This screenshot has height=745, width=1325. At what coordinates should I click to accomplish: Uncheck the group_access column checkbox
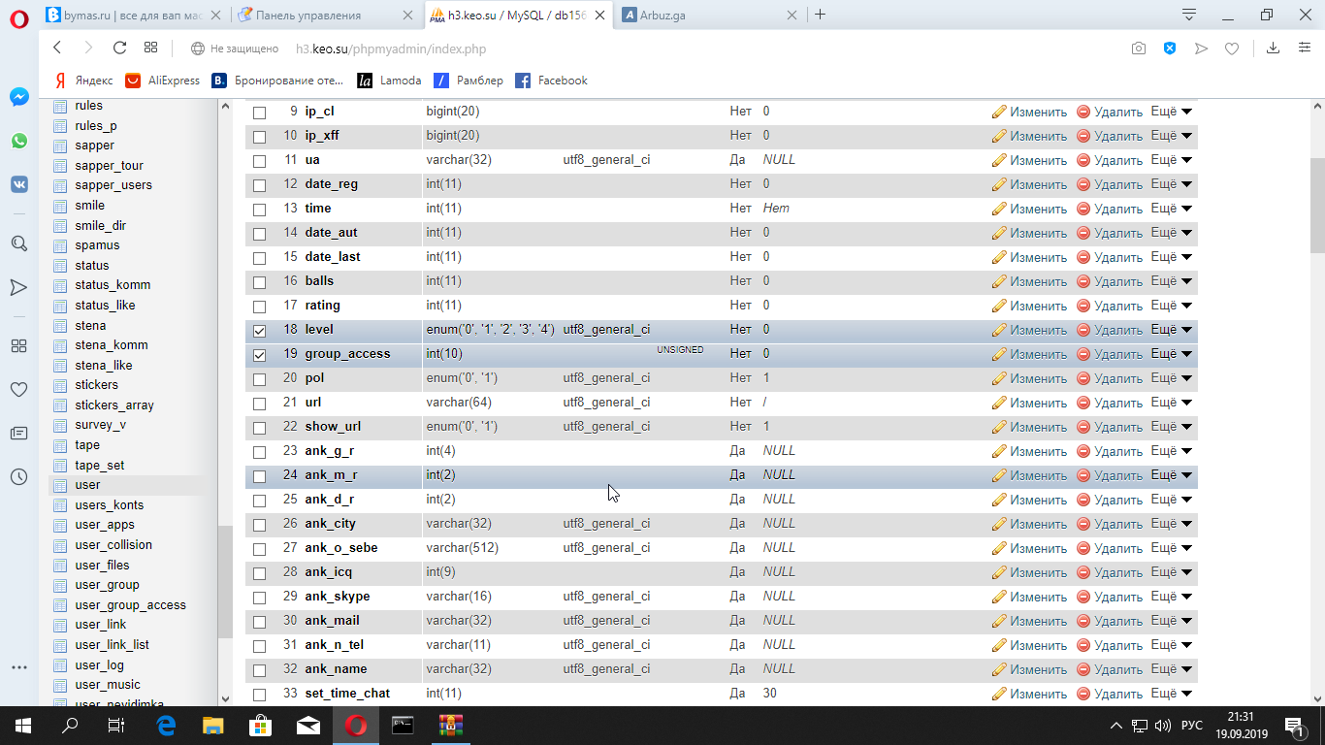[259, 354]
